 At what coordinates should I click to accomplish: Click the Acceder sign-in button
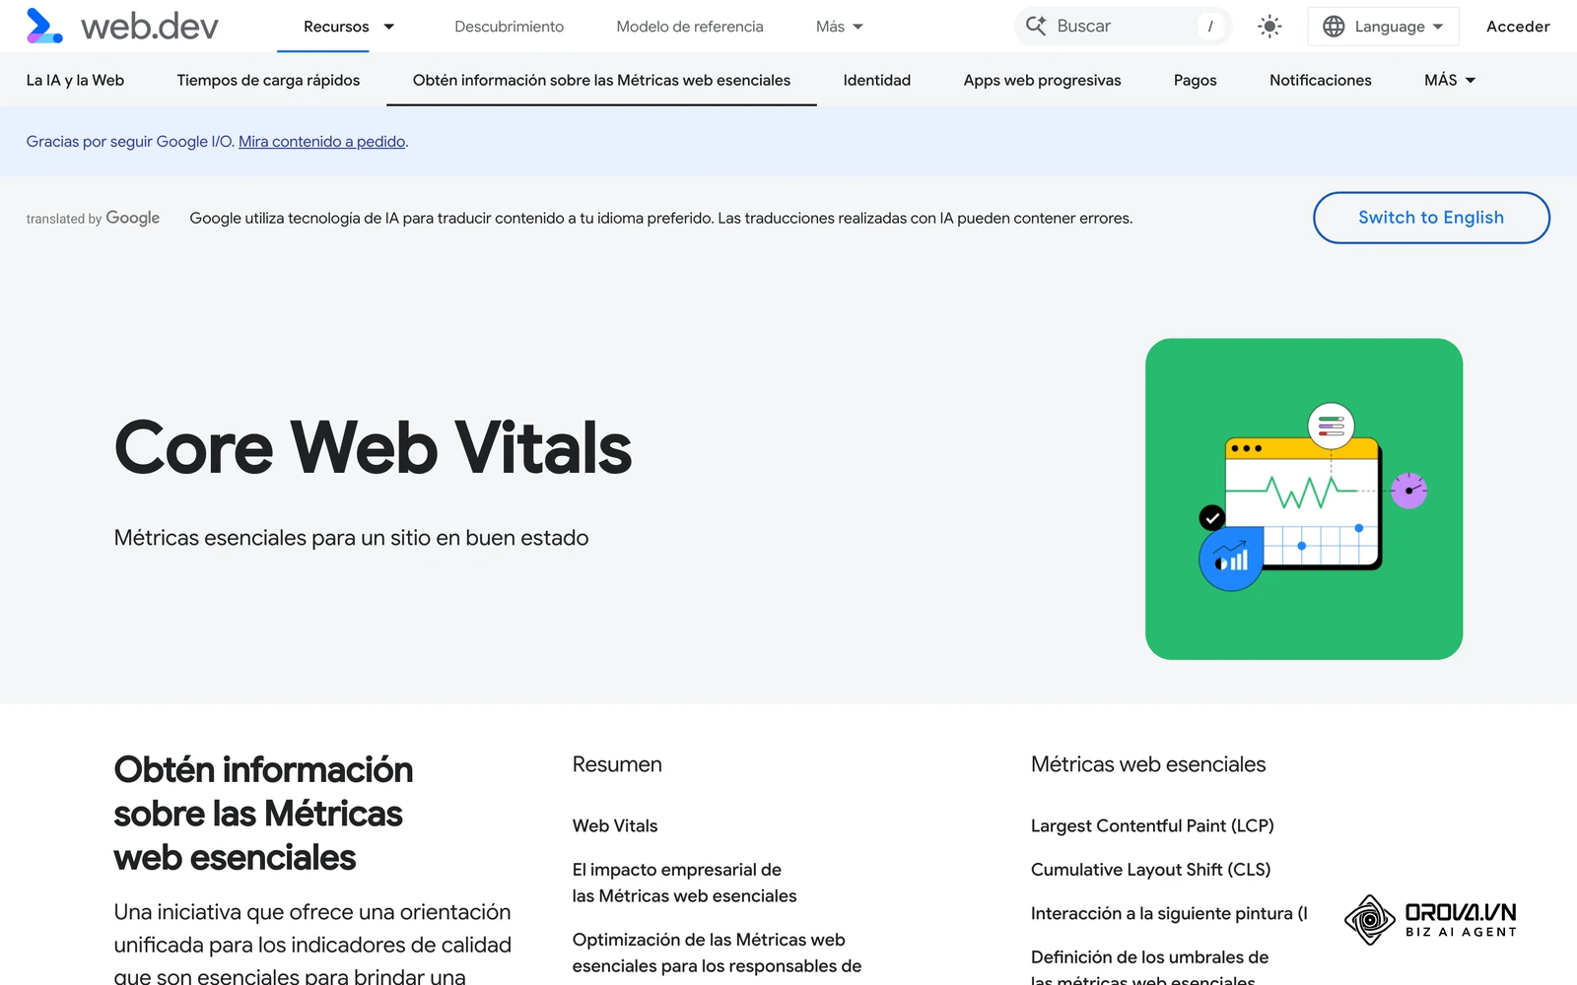pos(1518,27)
